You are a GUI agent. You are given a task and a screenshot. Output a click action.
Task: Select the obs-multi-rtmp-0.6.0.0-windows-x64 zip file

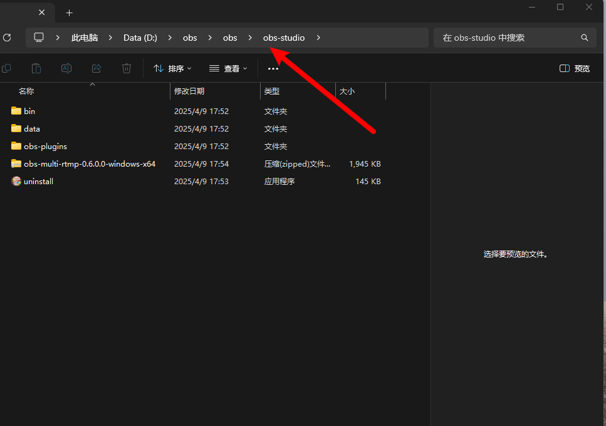pos(89,164)
